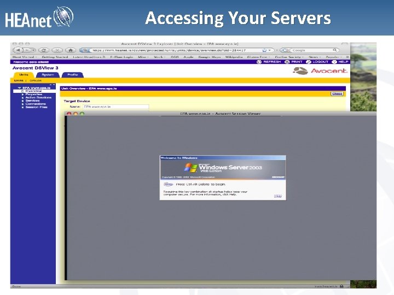This screenshot has height=295, width=394.
Task: Click the REFRESH link text
Action: 272,62
